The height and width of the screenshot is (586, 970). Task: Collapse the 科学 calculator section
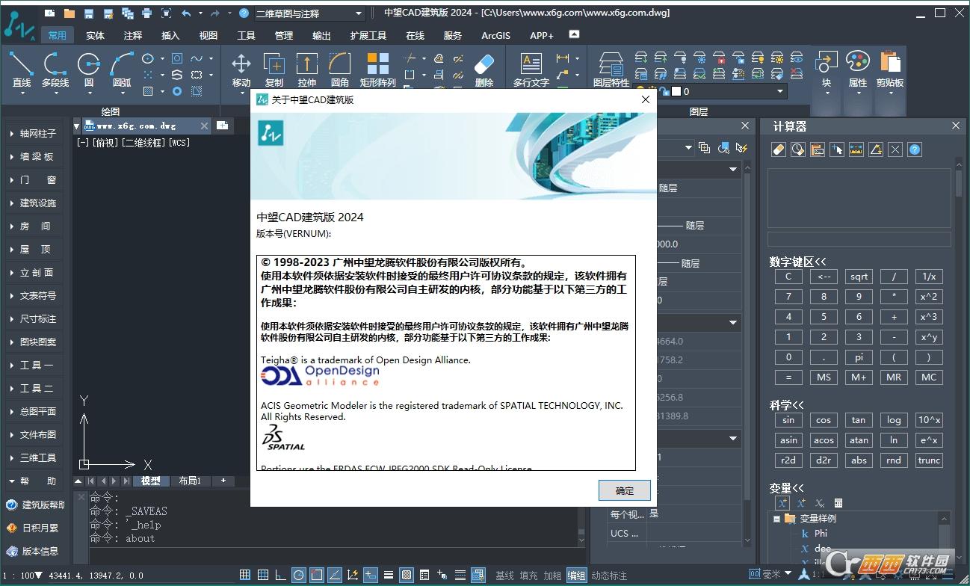[786, 405]
